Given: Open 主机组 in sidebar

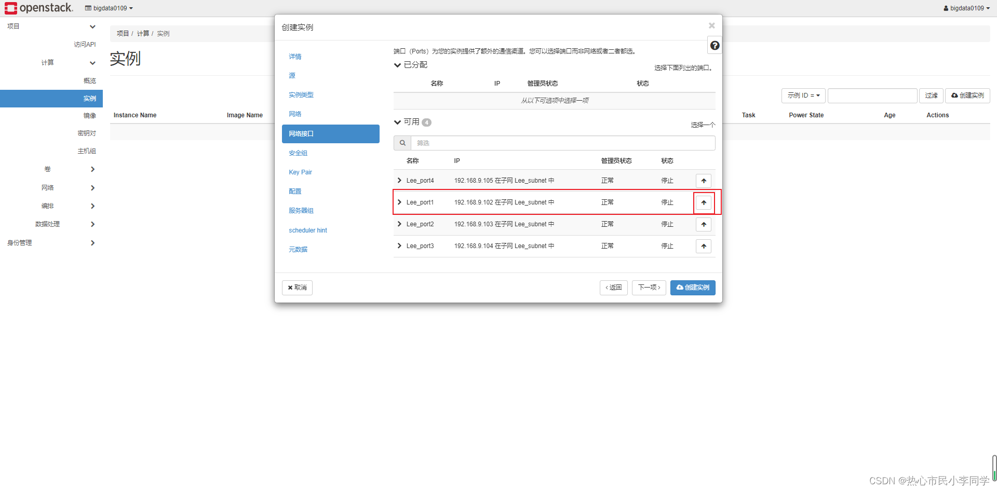Looking at the screenshot, I should (87, 151).
